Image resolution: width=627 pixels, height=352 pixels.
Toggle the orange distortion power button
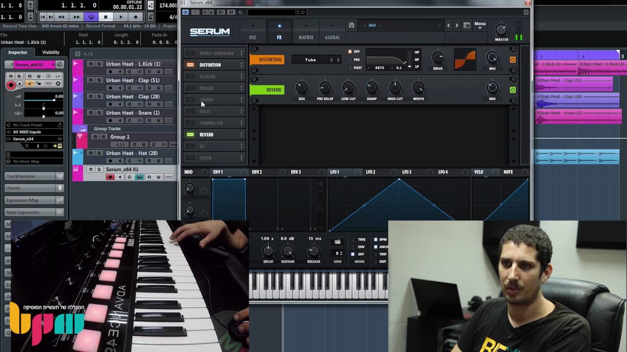point(512,60)
